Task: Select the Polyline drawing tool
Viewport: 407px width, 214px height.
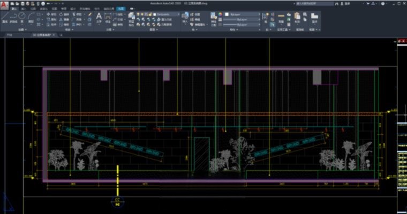Action: (x=12, y=17)
